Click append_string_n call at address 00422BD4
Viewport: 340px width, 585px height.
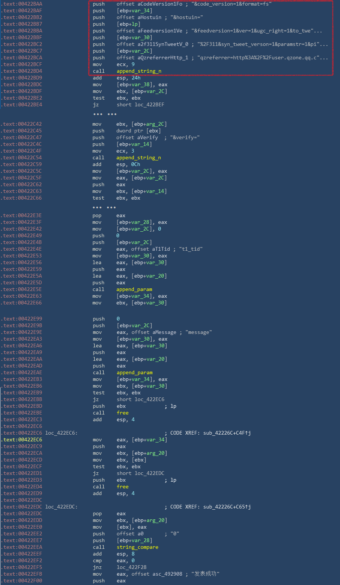point(139,71)
